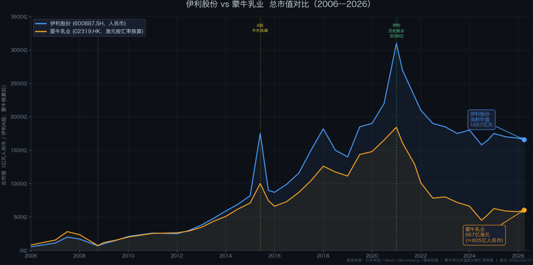This screenshot has height=265, width=533.
Task: Click the 蒙牛乳业 657亿港元 callout box
Action: coord(484,235)
